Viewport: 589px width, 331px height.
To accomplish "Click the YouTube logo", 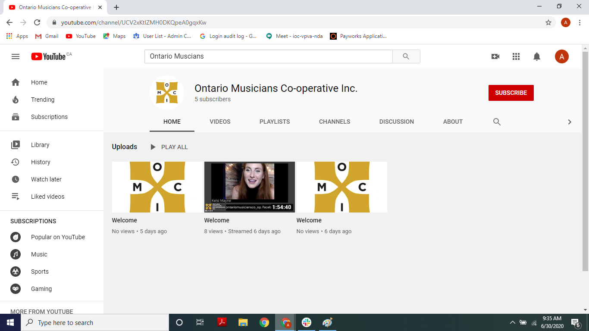I will [x=48, y=56].
